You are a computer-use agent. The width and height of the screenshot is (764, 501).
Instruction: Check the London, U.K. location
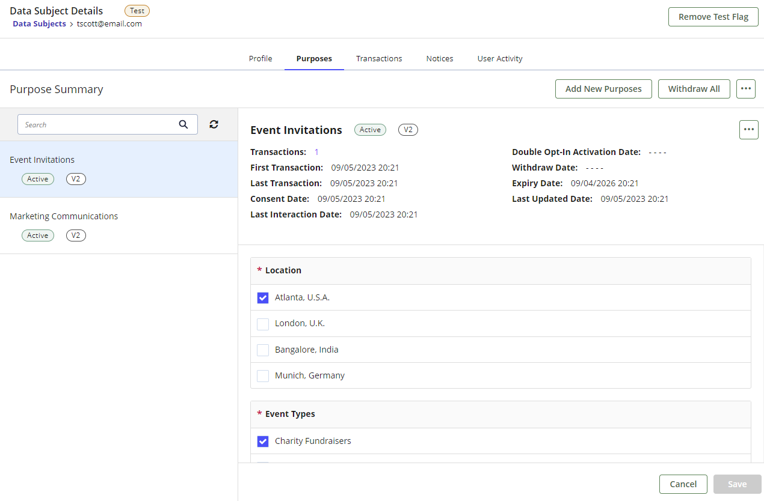click(263, 324)
